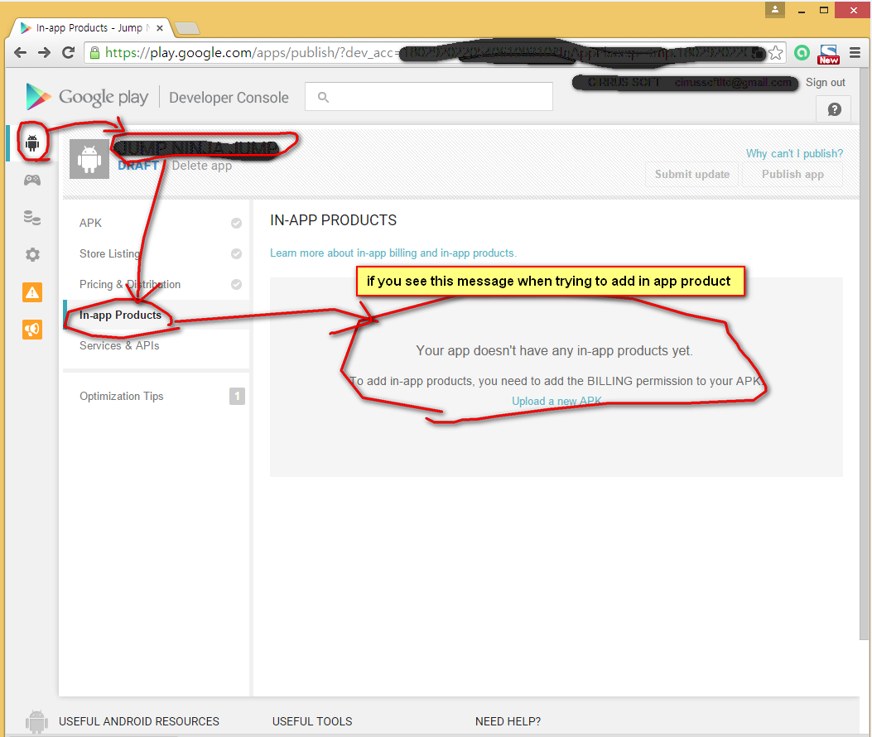872x737 pixels.
Task: Open Game services controller icon
Action: click(x=32, y=181)
